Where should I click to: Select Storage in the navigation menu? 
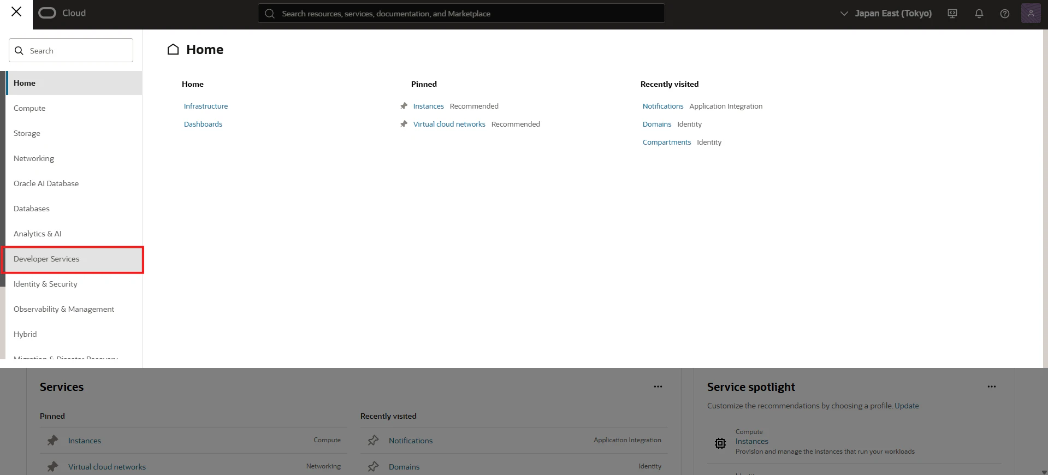[74, 133]
